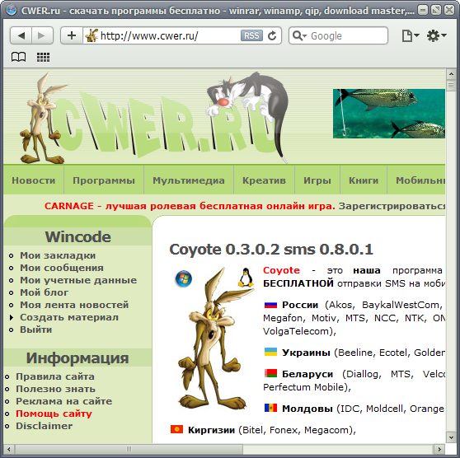Expand the Создать материал sidebar item
Viewport: 460px width, 458px height.
(x=69, y=317)
